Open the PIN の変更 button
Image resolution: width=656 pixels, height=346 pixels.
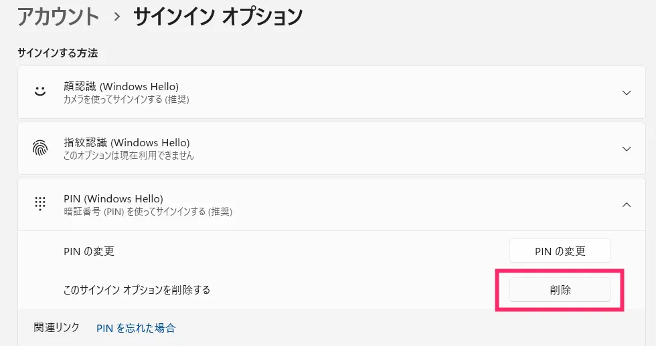click(x=560, y=251)
